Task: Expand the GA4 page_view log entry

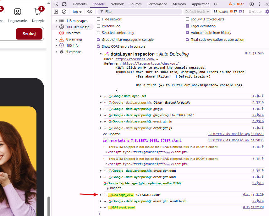Action: 101,195
